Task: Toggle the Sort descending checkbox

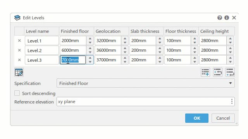Action: pos(17,93)
